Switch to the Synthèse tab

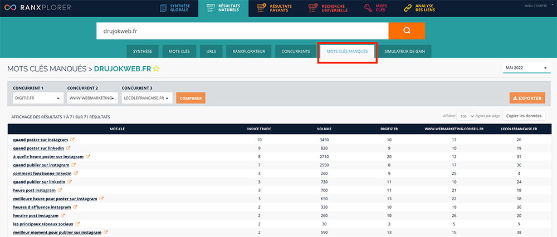pyautogui.click(x=143, y=51)
